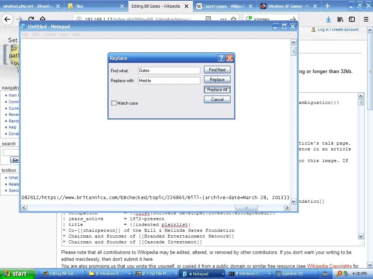Enable the Match case checkbox
This screenshot has height=279, width=373.
[x=114, y=103]
